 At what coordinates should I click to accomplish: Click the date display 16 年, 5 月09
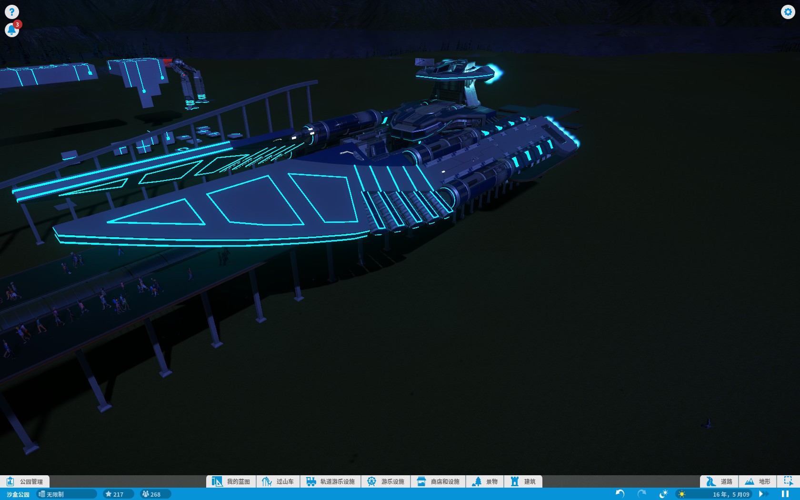(x=731, y=494)
